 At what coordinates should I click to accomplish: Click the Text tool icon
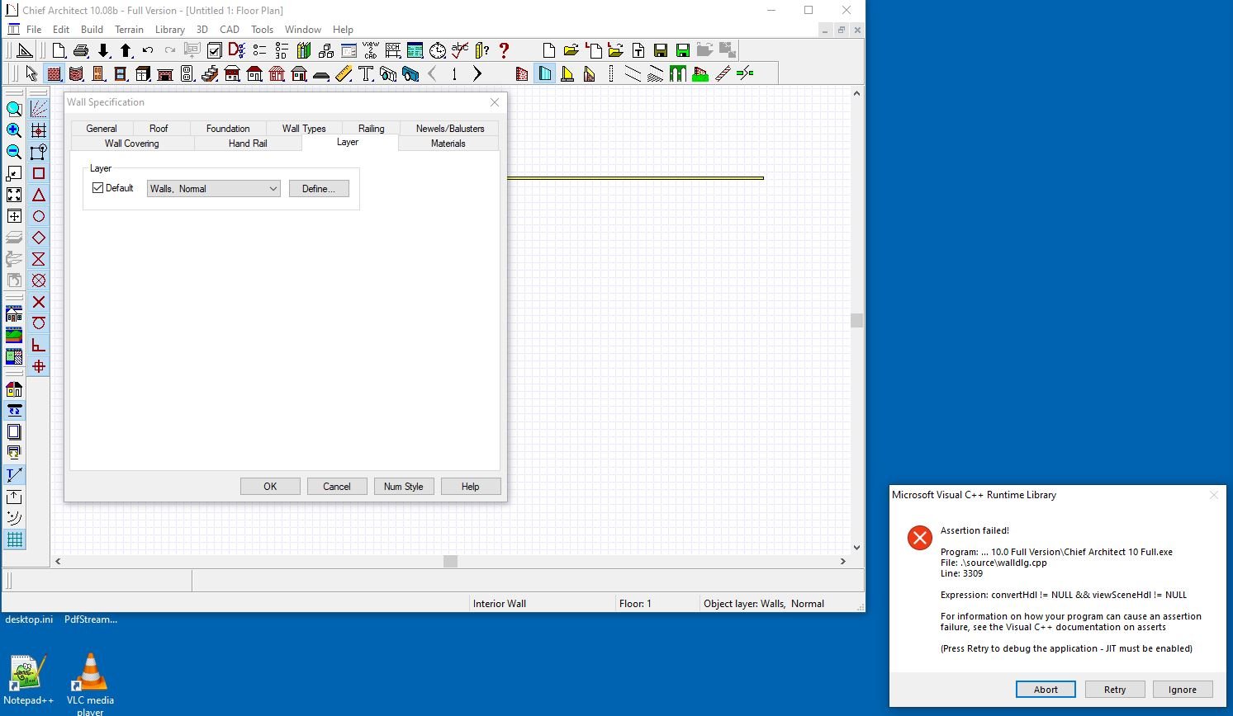[x=366, y=74]
